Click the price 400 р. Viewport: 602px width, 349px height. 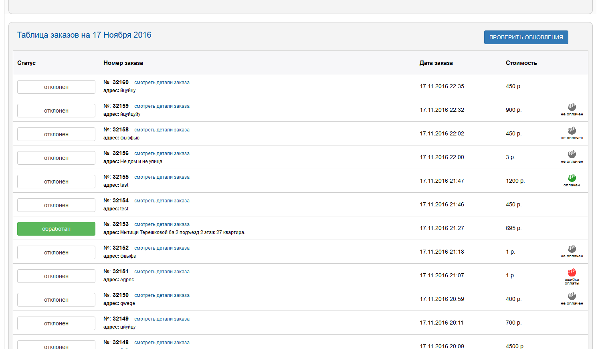(x=513, y=299)
